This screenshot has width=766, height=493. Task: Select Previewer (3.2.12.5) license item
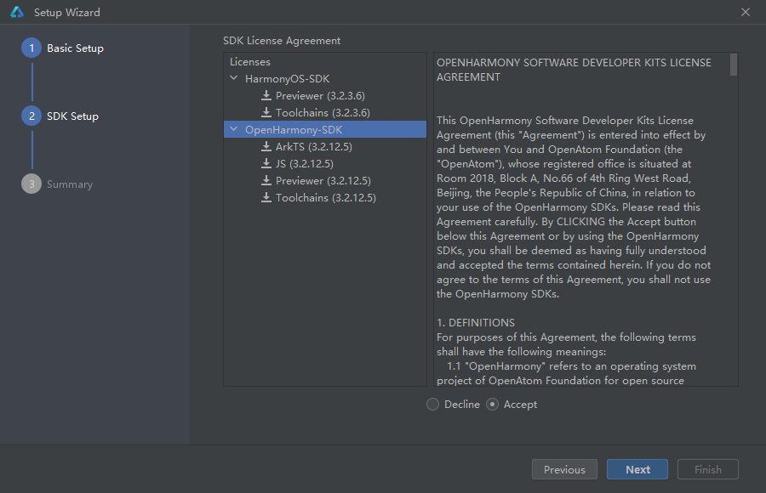tap(323, 181)
